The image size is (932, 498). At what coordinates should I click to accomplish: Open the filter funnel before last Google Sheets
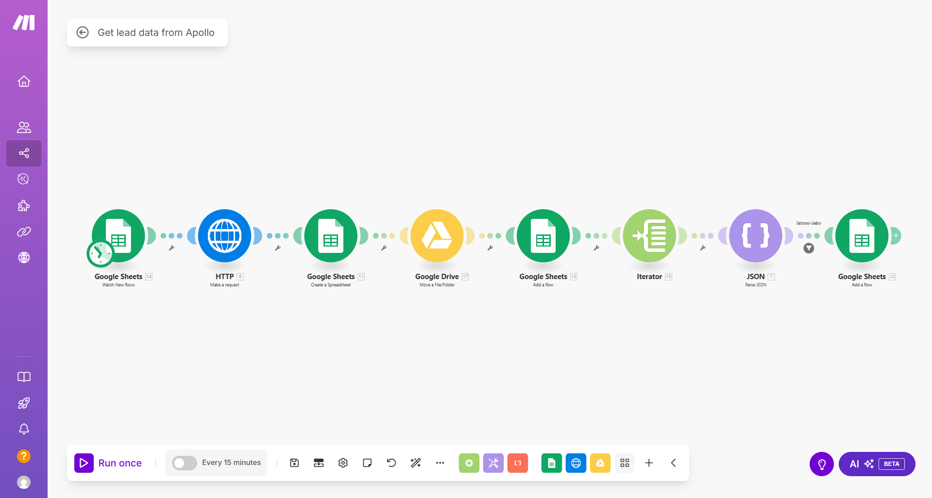[809, 249]
